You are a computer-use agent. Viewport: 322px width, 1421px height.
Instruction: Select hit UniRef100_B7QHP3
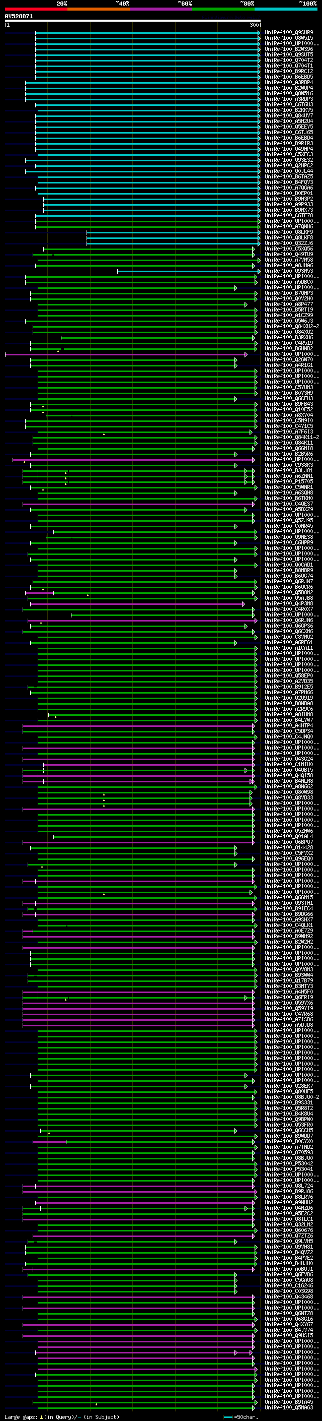pyautogui.click(x=289, y=293)
